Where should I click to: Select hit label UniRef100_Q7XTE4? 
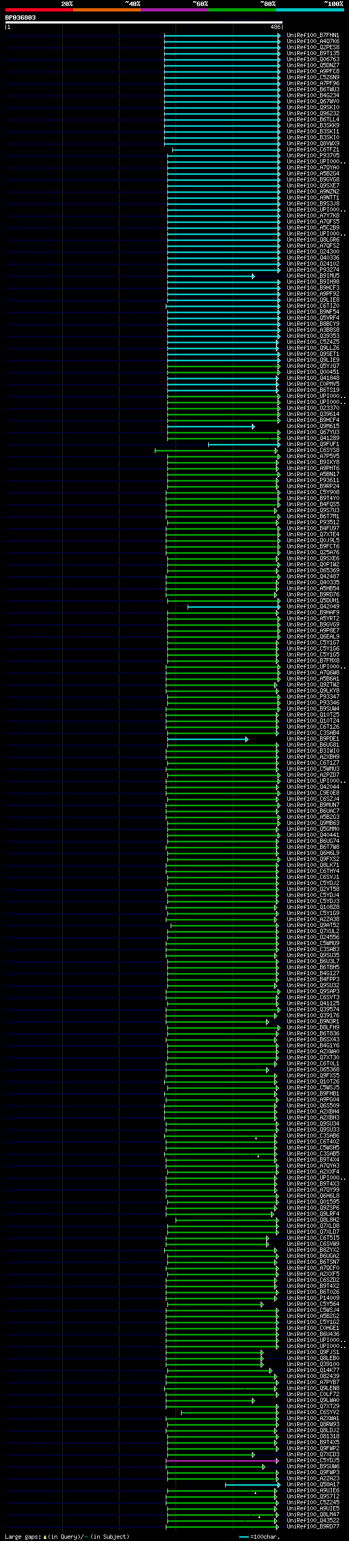click(313, 535)
